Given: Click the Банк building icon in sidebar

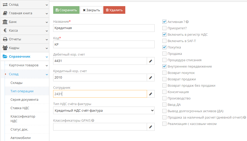Looking at the screenshot, I should [x=5, y=22].
